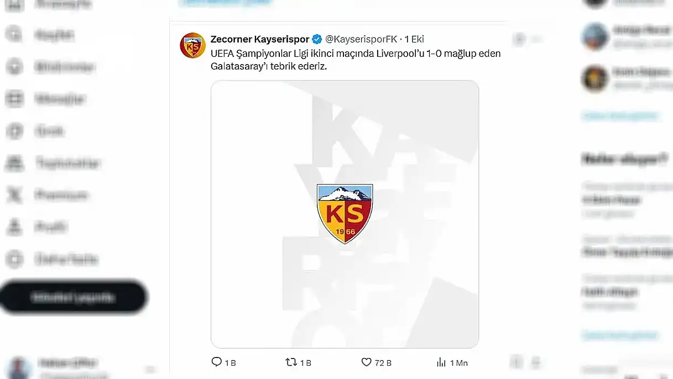Open the Kayserispor logo image in the tweet

345,214
